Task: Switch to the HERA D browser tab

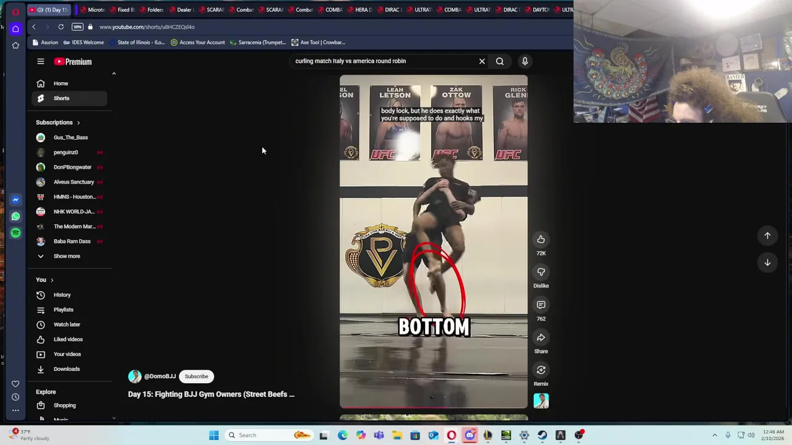Action: (x=359, y=10)
